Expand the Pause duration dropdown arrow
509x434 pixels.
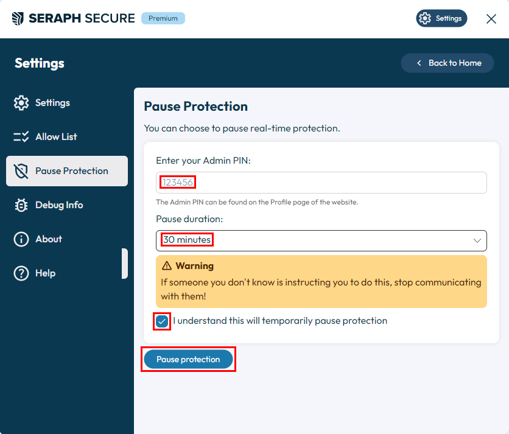coord(477,240)
